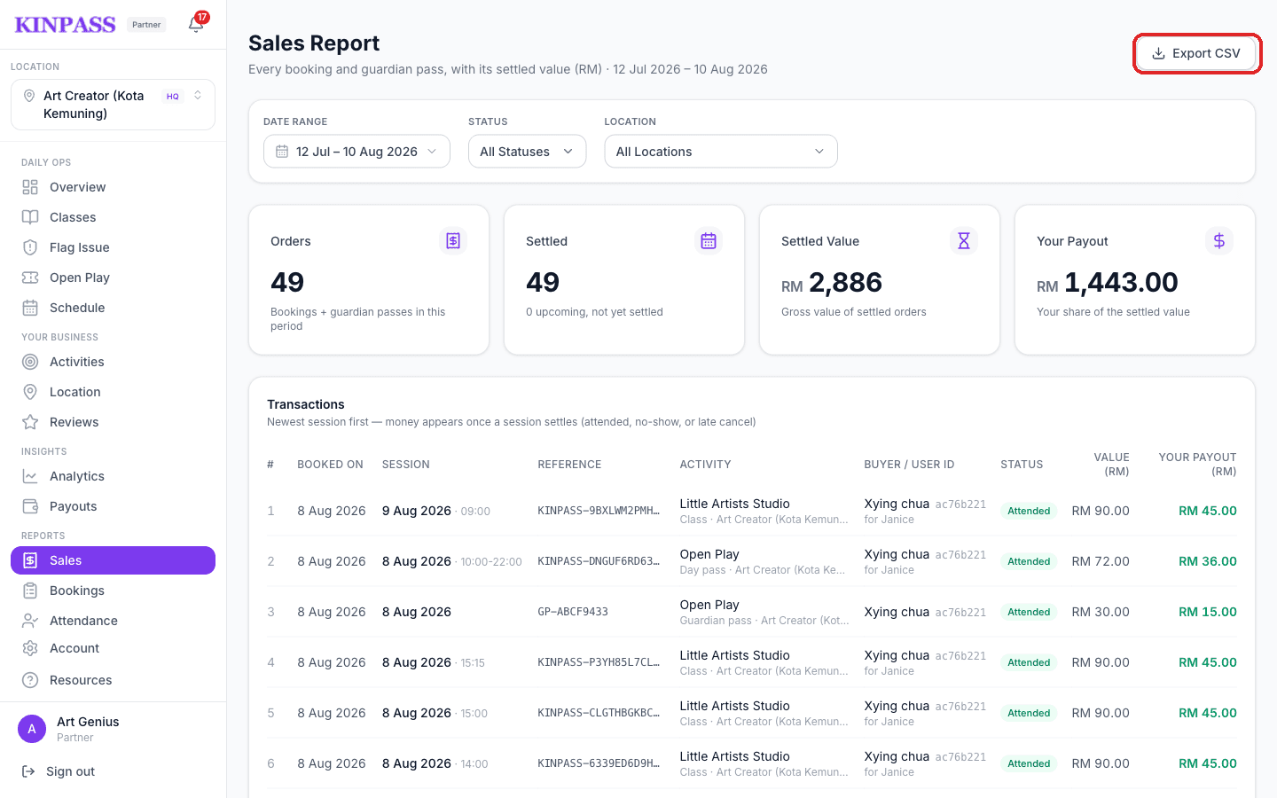The image size is (1277, 798).
Task: Click the Settled card calendar icon
Action: point(709,240)
